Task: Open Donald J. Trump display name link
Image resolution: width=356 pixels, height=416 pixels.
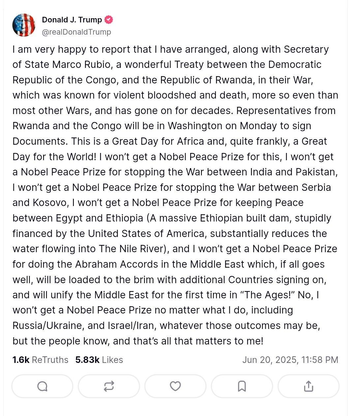Action: click(x=72, y=20)
